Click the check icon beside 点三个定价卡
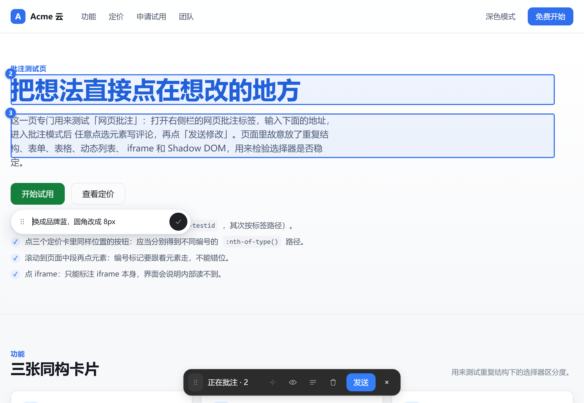The height and width of the screenshot is (403, 584). click(x=15, y=242)
